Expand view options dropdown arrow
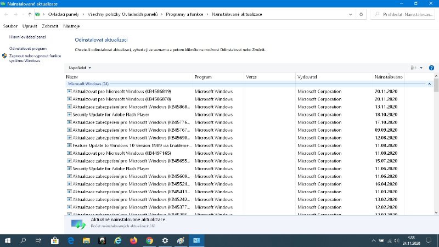Viewport: 439px width, 247px height. [x=421, y=68]
